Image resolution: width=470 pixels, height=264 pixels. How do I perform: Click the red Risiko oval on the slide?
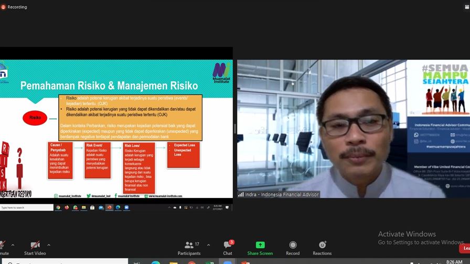point(35,118)
